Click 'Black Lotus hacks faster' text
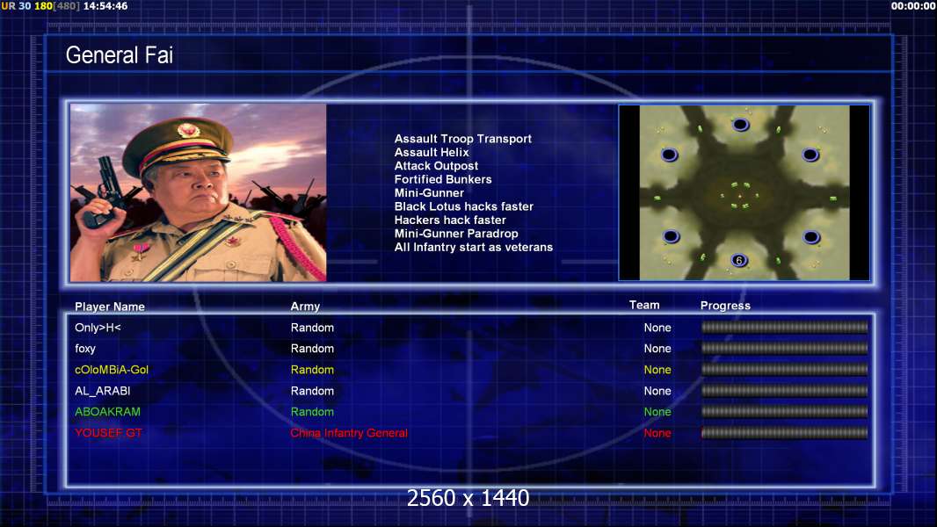 pos(464,206)
